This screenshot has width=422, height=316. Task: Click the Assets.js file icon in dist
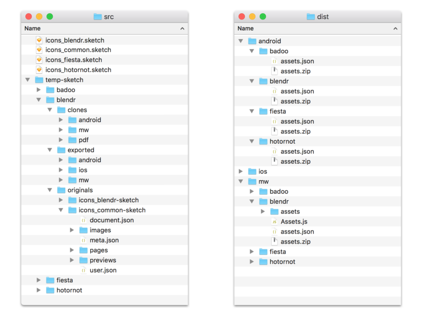coord(274,222)
